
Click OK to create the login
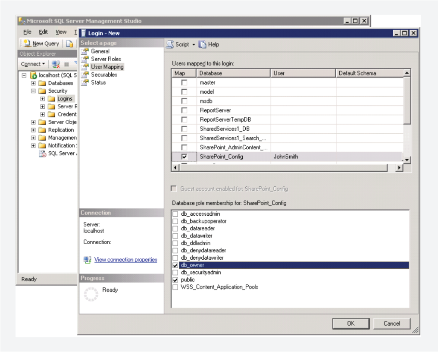351,324
